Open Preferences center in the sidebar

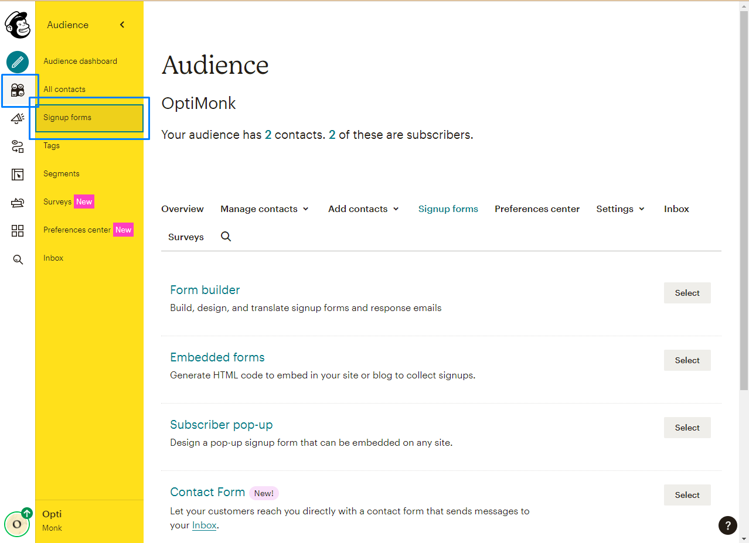(x=77, y=230)
